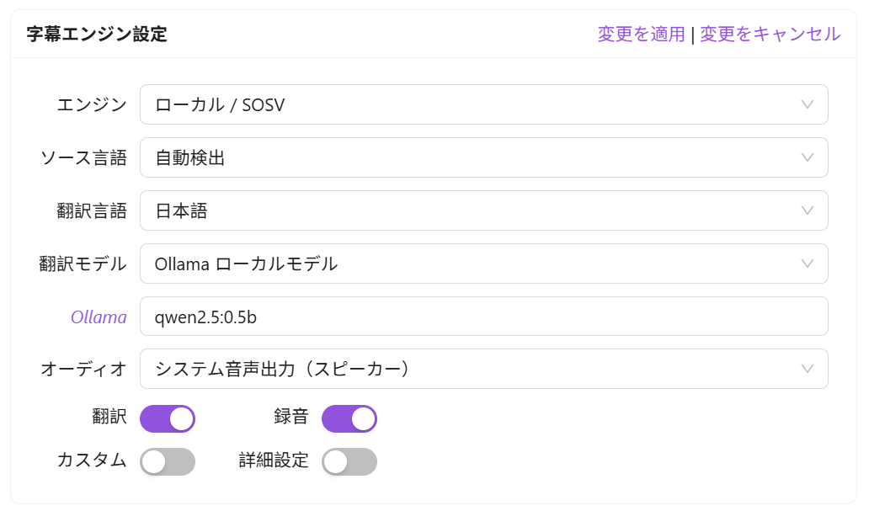Click the chevron in オーディオ selector
This screenshot has width=869, height=511.
coord(807,369)
